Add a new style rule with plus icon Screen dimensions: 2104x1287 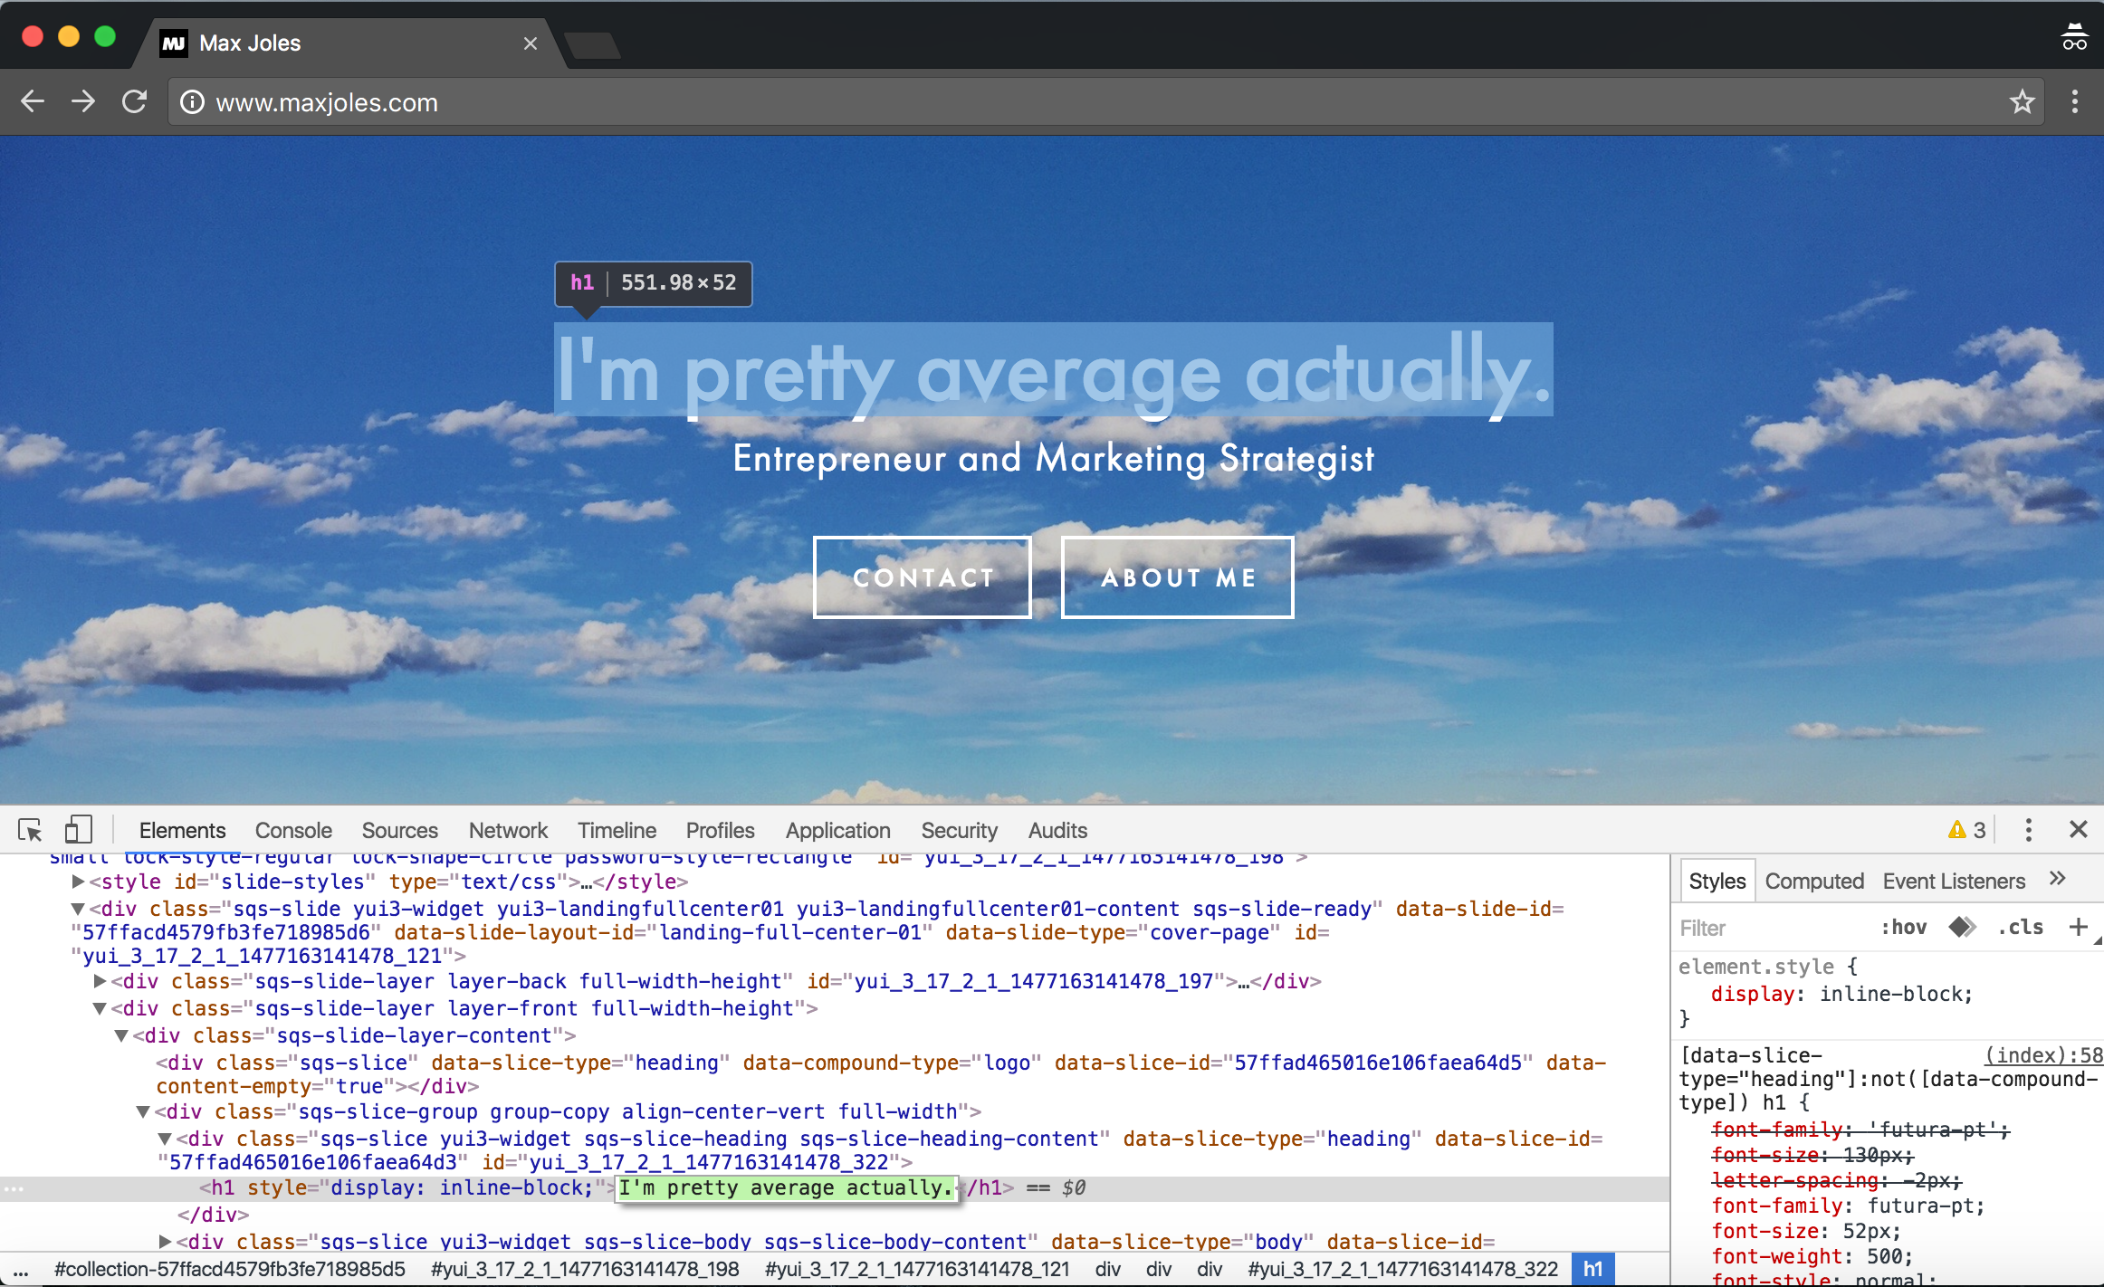pyautogui.click(x=2079, y=927)
